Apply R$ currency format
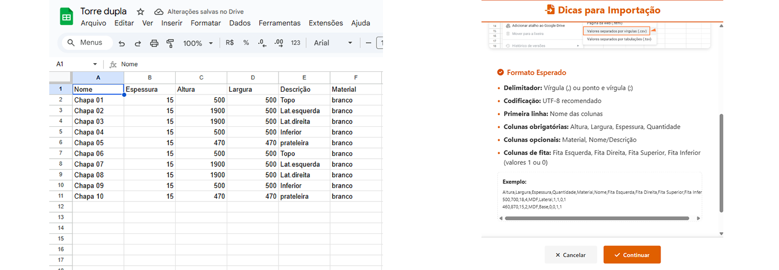The image size is (779, 270). [230, 43]
